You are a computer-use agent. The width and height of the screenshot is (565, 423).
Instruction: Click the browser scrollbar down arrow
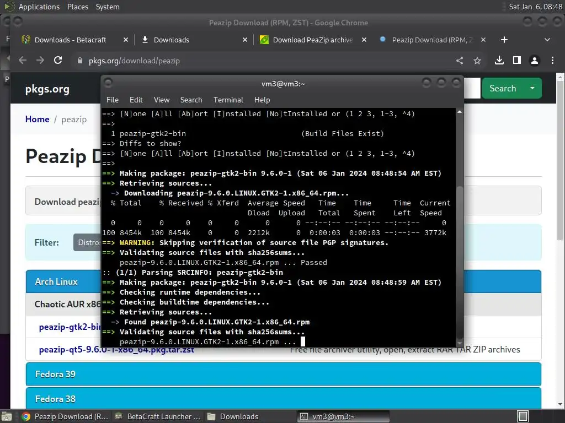(x=560, y=404)
